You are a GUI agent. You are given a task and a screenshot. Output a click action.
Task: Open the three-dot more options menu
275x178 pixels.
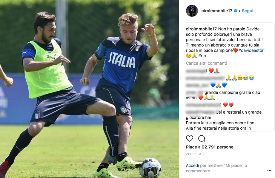pyautogui.click(x=269, y=171)
